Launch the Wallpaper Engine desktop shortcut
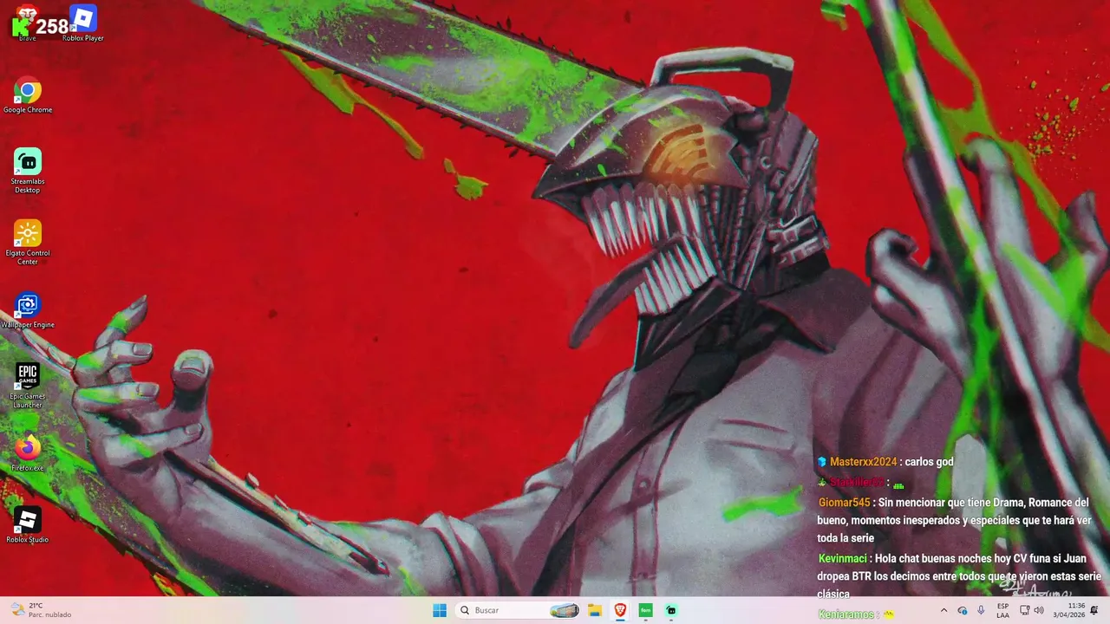 click(28, 309)
